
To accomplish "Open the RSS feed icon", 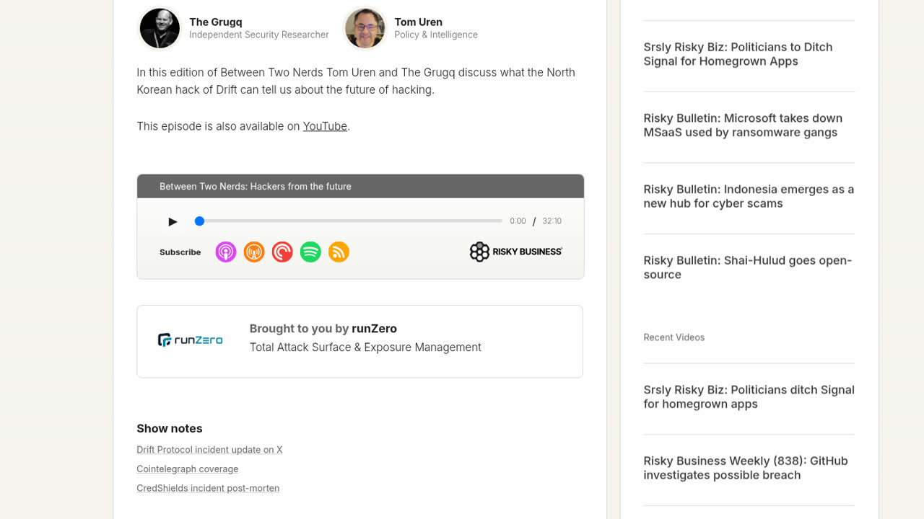I will [339, 252].
